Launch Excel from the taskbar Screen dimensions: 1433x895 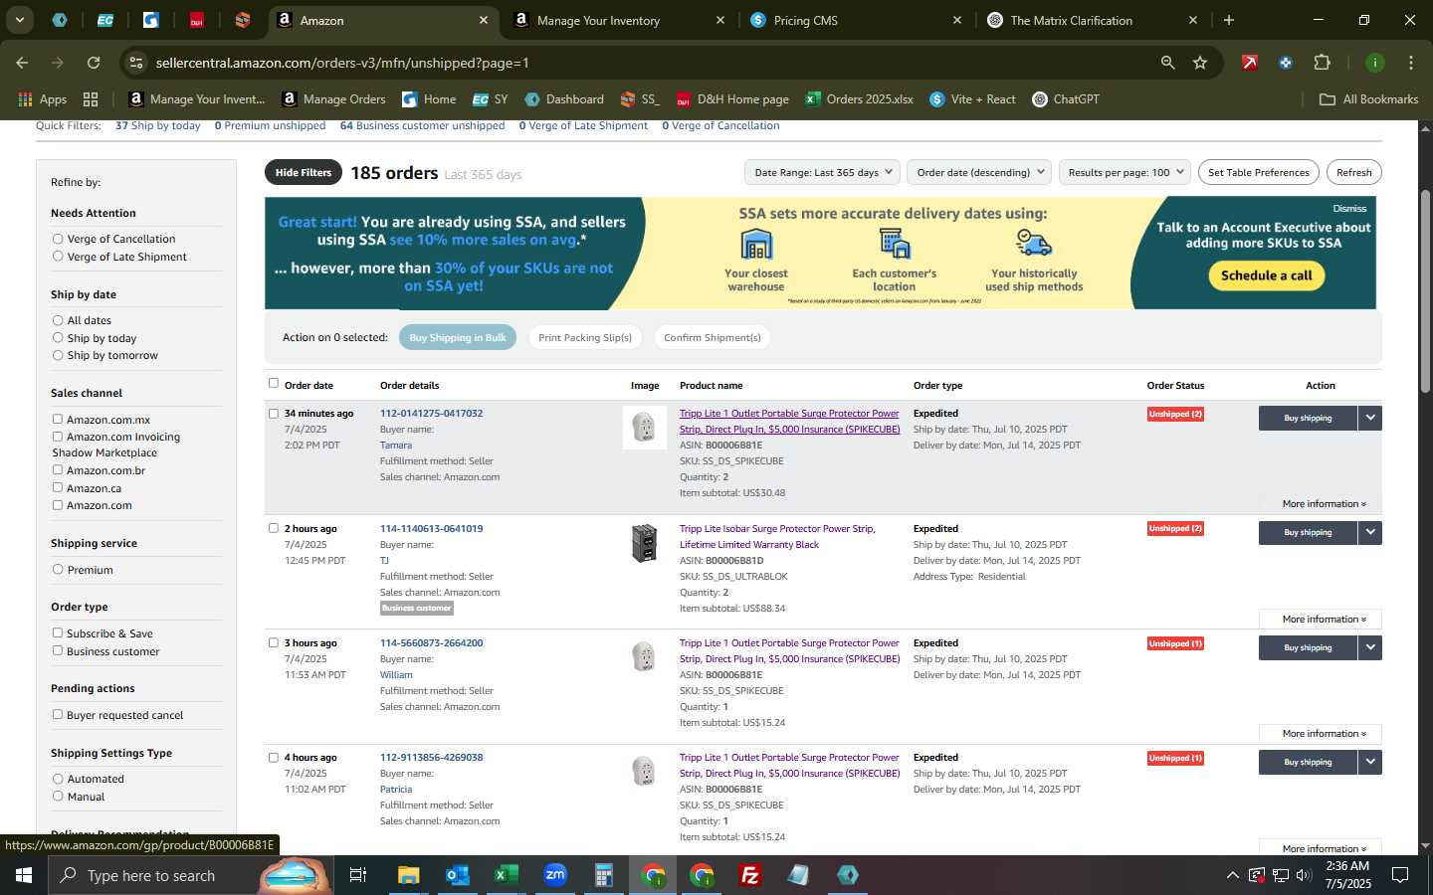(x=506, y=875)
